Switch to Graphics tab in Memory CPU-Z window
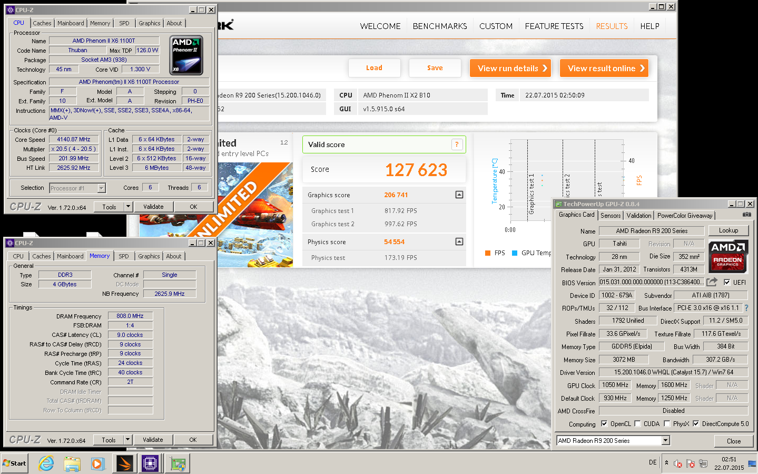Viewport: 758px width, 474px height. click(149, 256)
